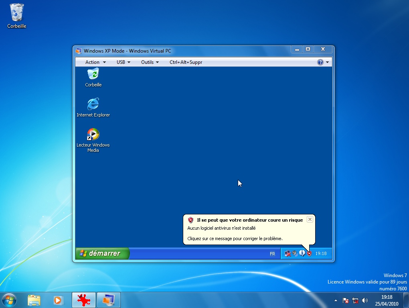Viewport: 409px width, 308px height.
Task: Open the disconnected network icon in XP tray
Action: (x=288, y=253)
